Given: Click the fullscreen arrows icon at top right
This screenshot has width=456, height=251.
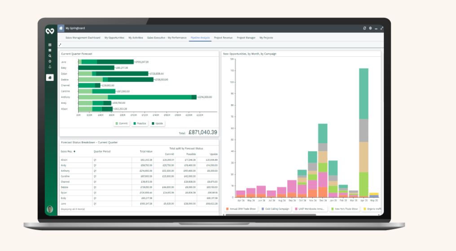Looking at the screenshot, I should [x=381, y=28].
